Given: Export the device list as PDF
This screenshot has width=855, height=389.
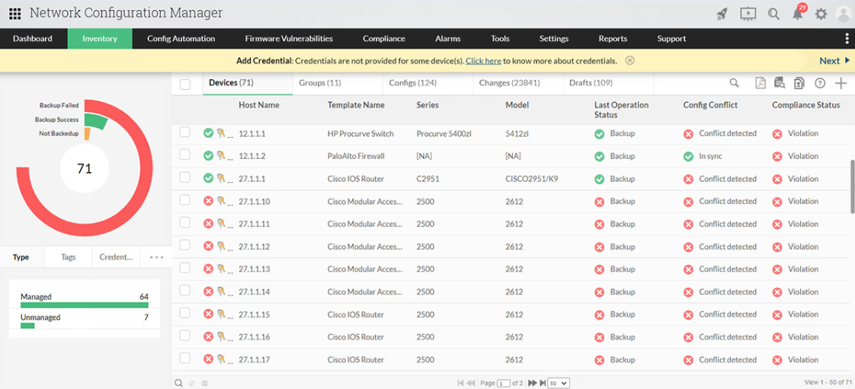Looking at the screenshot, I should point(761,83).
